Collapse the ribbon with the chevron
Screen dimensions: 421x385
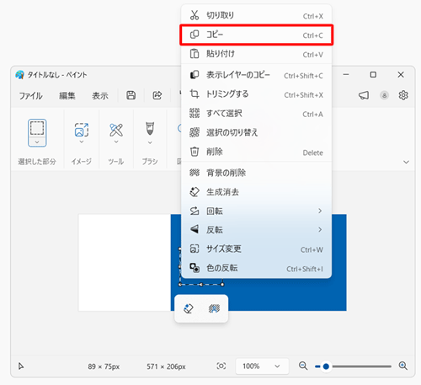[x=406, y=162]
